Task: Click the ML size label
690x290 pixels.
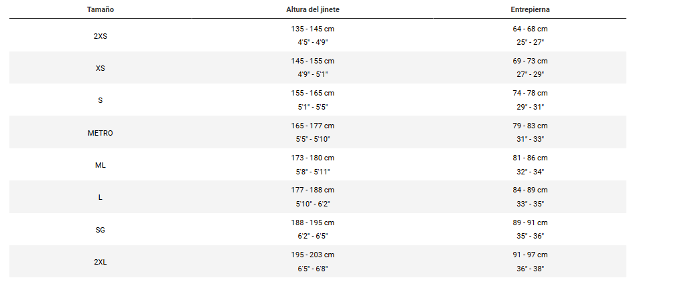Action: coord(100,165)
